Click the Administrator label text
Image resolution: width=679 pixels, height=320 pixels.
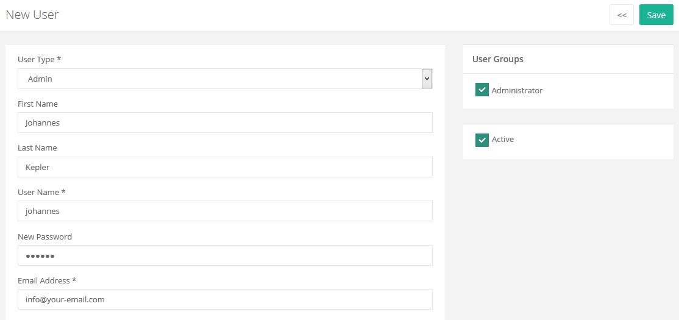click(x=517, y=90)
